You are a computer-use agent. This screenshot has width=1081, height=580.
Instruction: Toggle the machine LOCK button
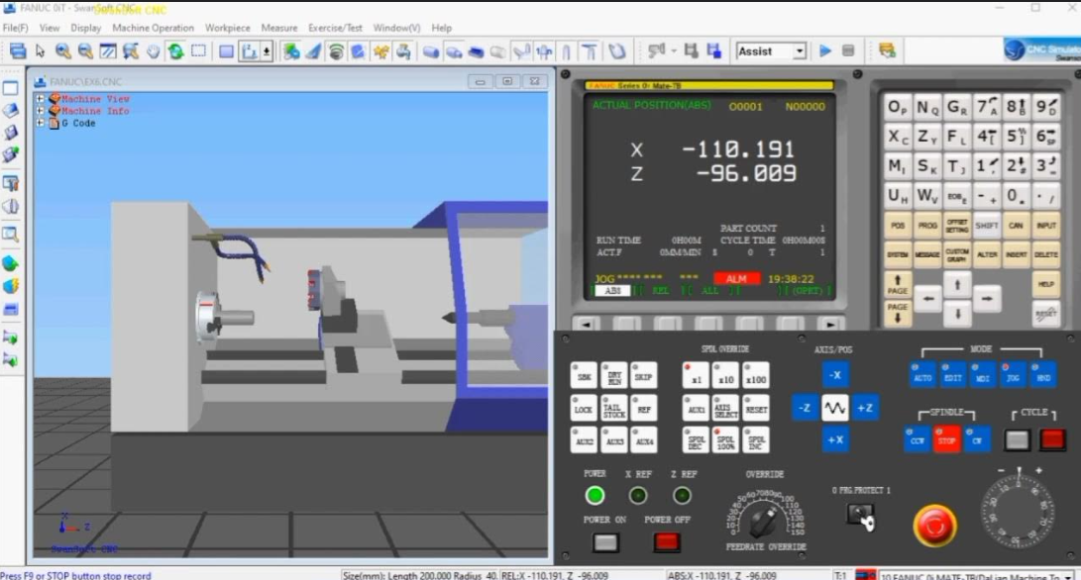(584, 409)
